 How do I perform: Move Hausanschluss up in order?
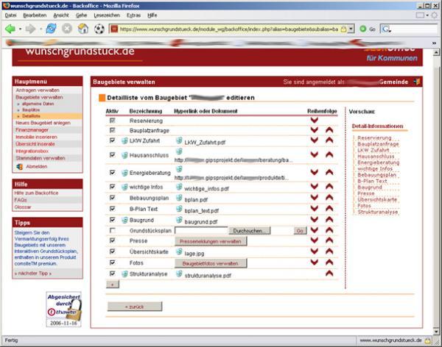click(x=329, y=154)
